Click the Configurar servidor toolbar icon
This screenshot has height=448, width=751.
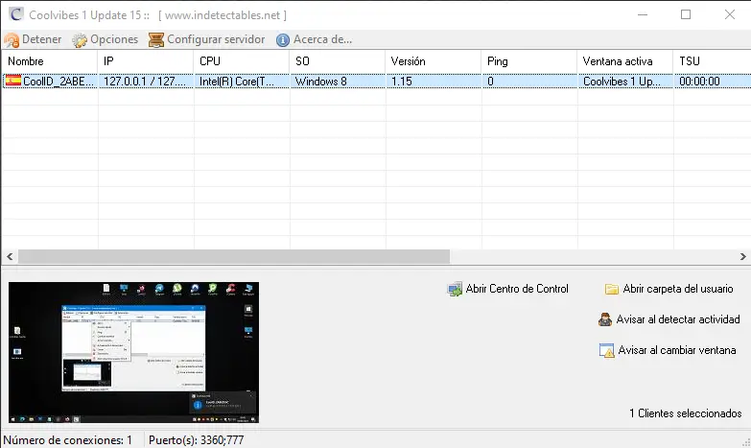click(x=156, y=40)
